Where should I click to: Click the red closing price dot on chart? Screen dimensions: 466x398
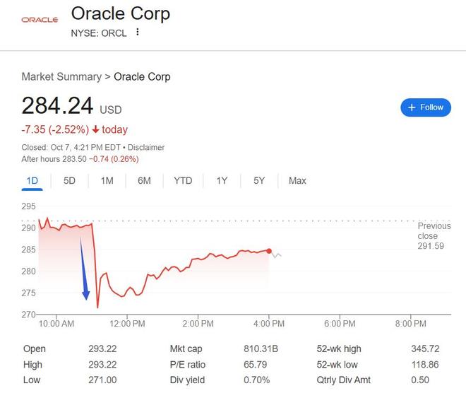pos(269,251)
